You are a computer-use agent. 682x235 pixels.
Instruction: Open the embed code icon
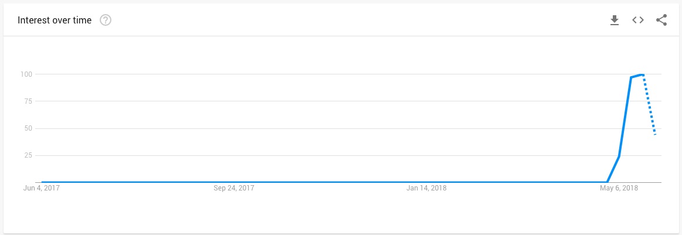pos(638,21)
